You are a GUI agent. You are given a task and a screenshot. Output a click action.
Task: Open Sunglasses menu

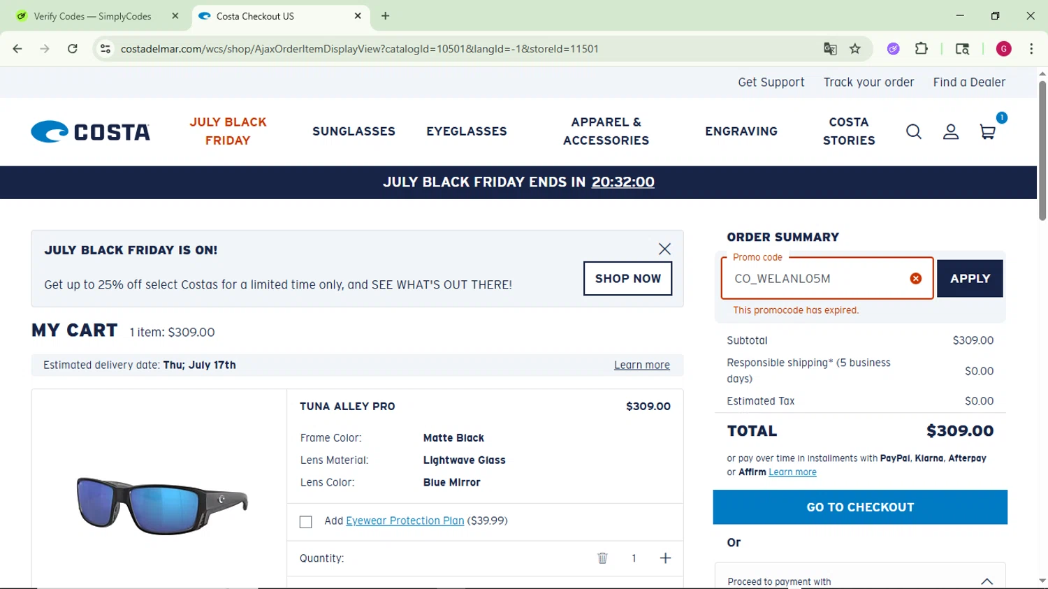click(x=354, y=131)
